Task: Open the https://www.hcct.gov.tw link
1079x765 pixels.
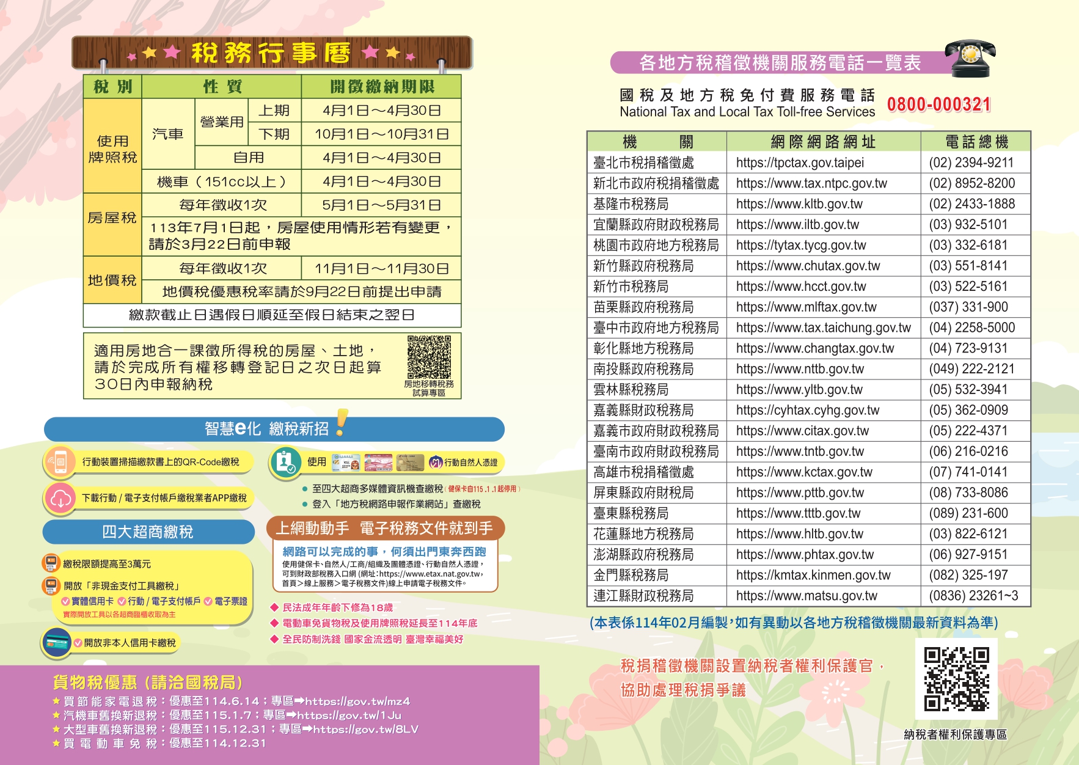Action: click(x=801, y=287)
